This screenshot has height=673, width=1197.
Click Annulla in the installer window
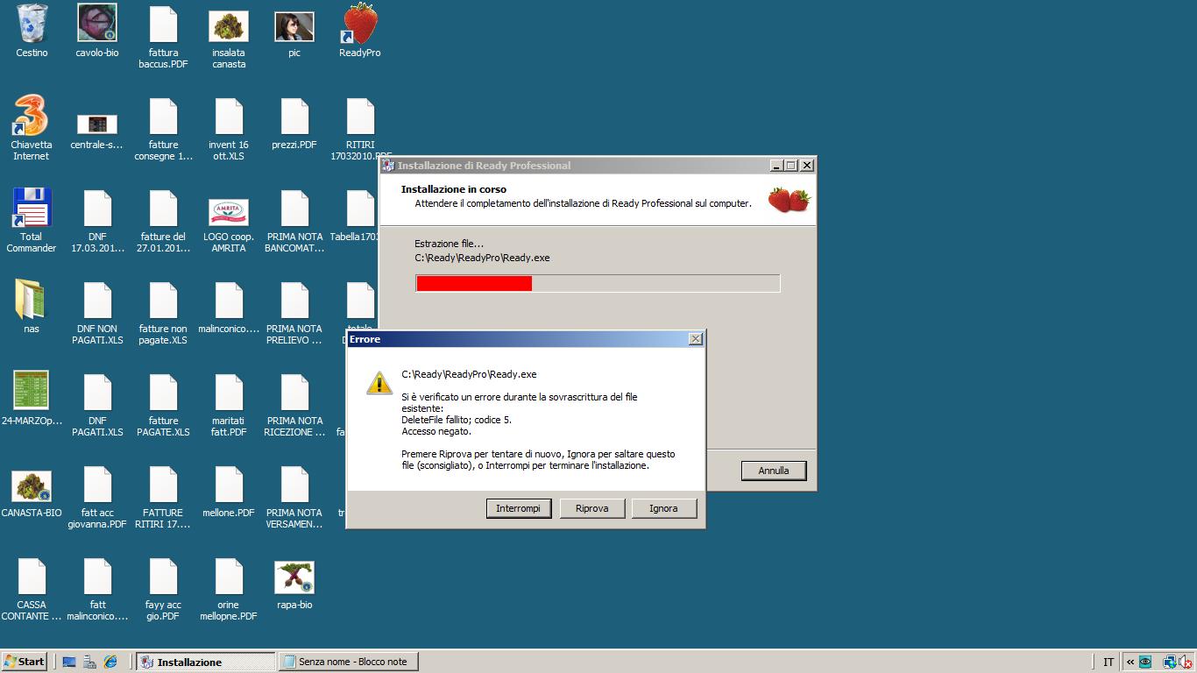pos(774,471)
